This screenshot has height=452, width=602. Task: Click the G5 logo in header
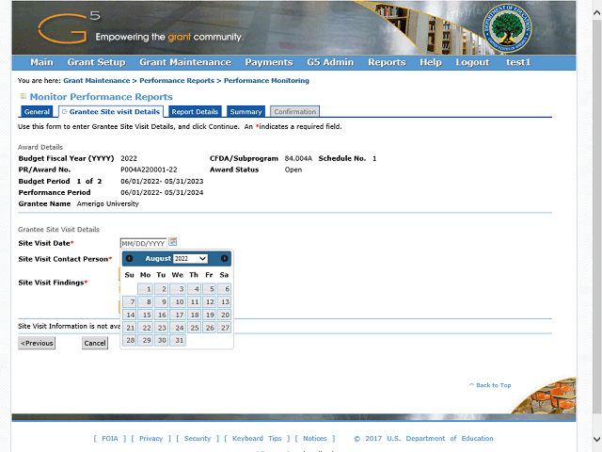point(69,27)
